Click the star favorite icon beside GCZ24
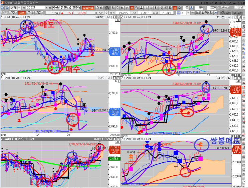 click(x=50, y=8)
